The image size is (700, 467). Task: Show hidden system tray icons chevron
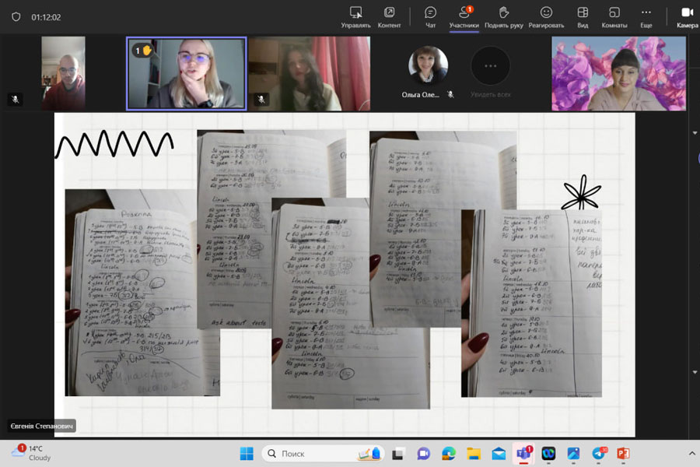[691, 453]
